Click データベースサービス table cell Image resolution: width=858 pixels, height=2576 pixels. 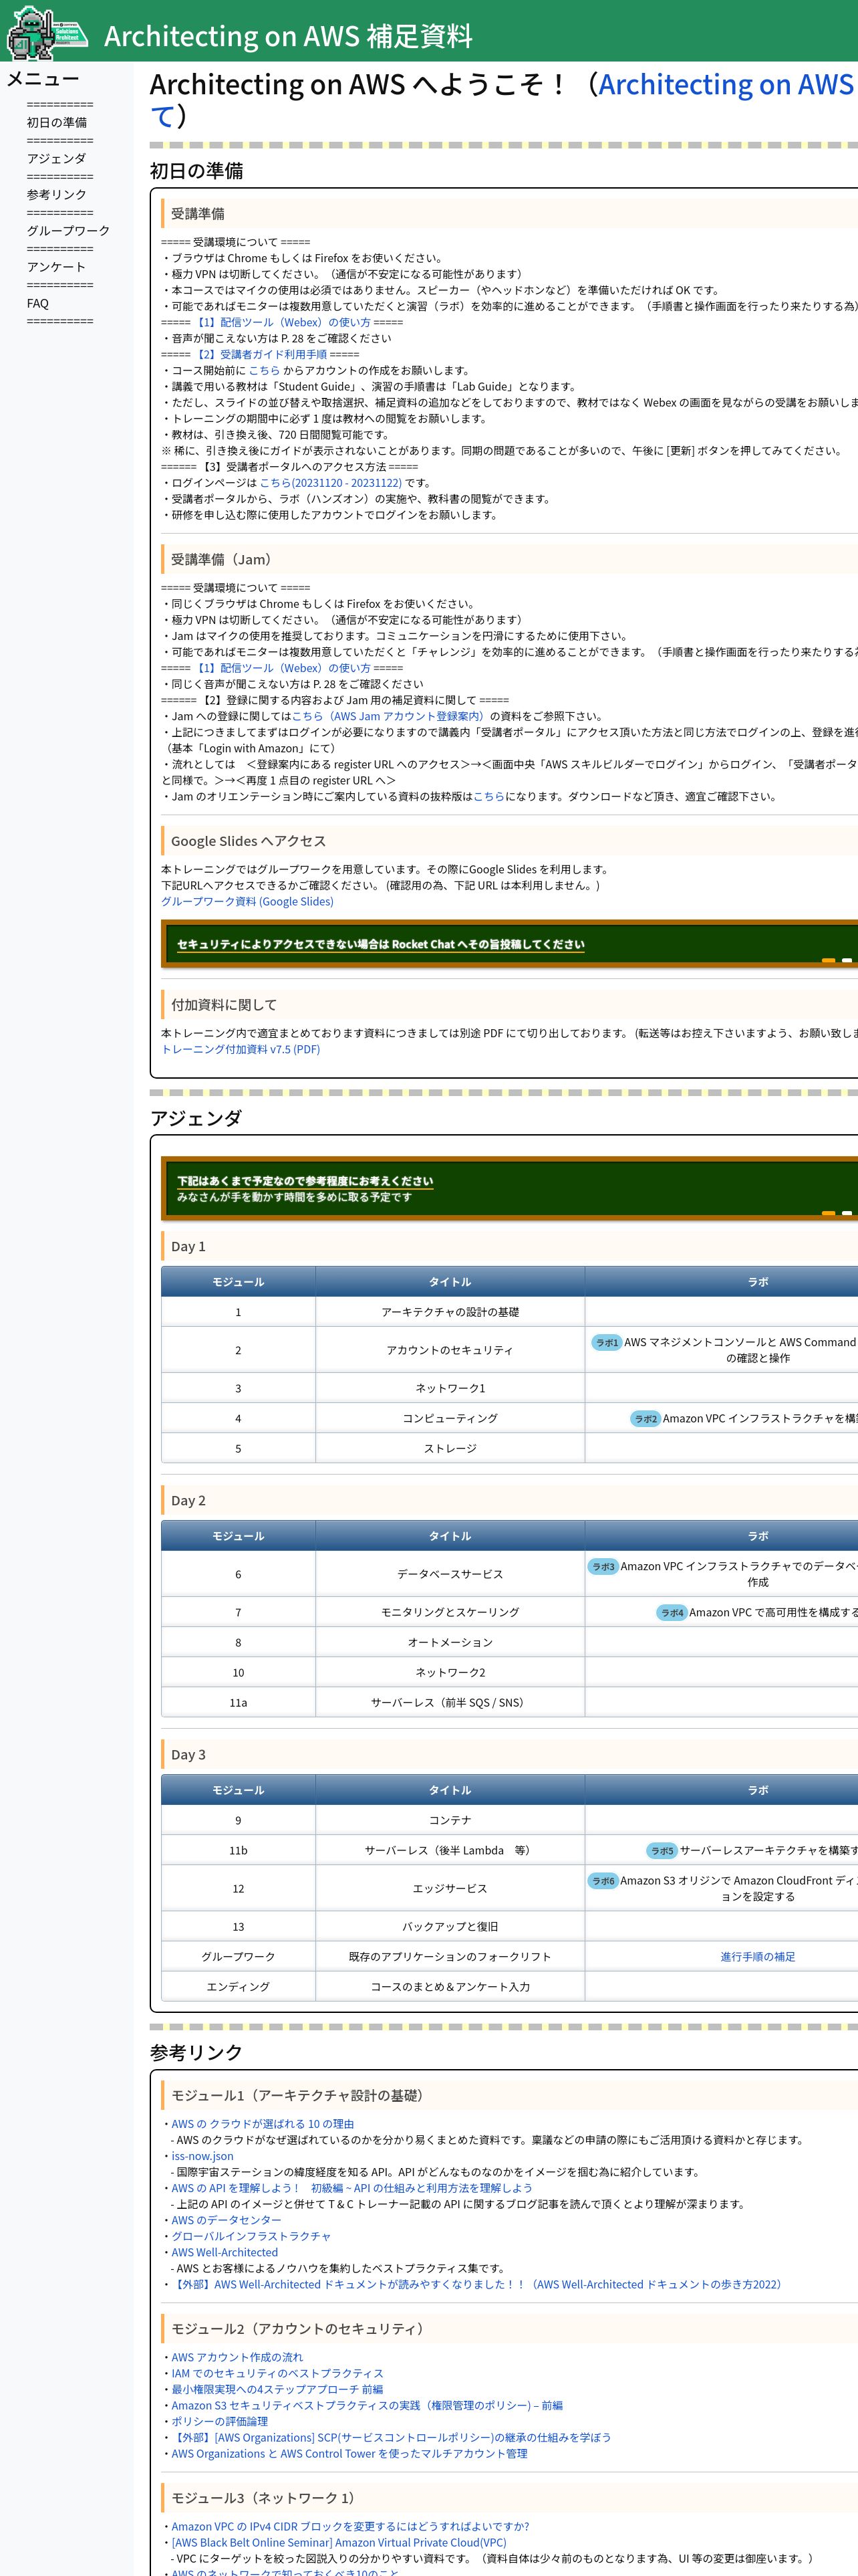[450, 1574]
